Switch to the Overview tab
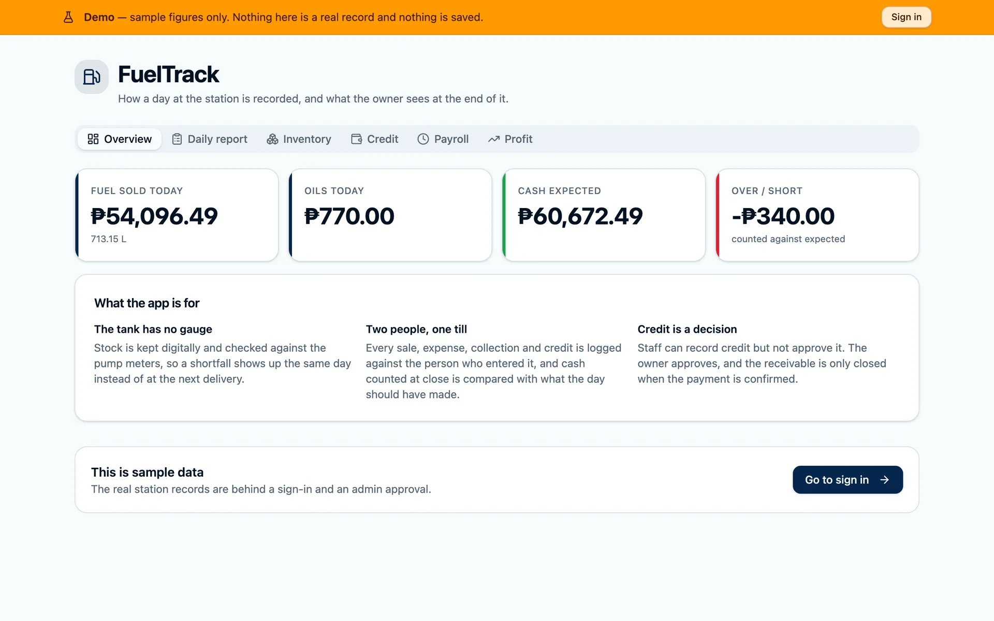Viewport: 994px width, 621px height. point(120,139)
